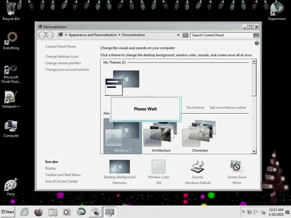The image size is (291, 218).
Task: Click the Sounds piano icon
Action: tap(198, 166)
